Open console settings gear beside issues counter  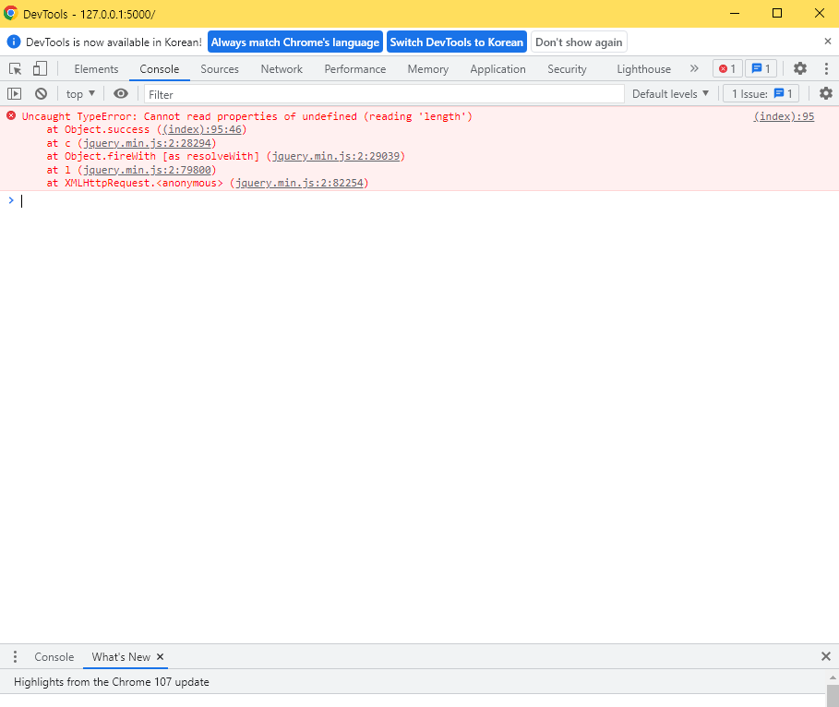coord(826,93)
